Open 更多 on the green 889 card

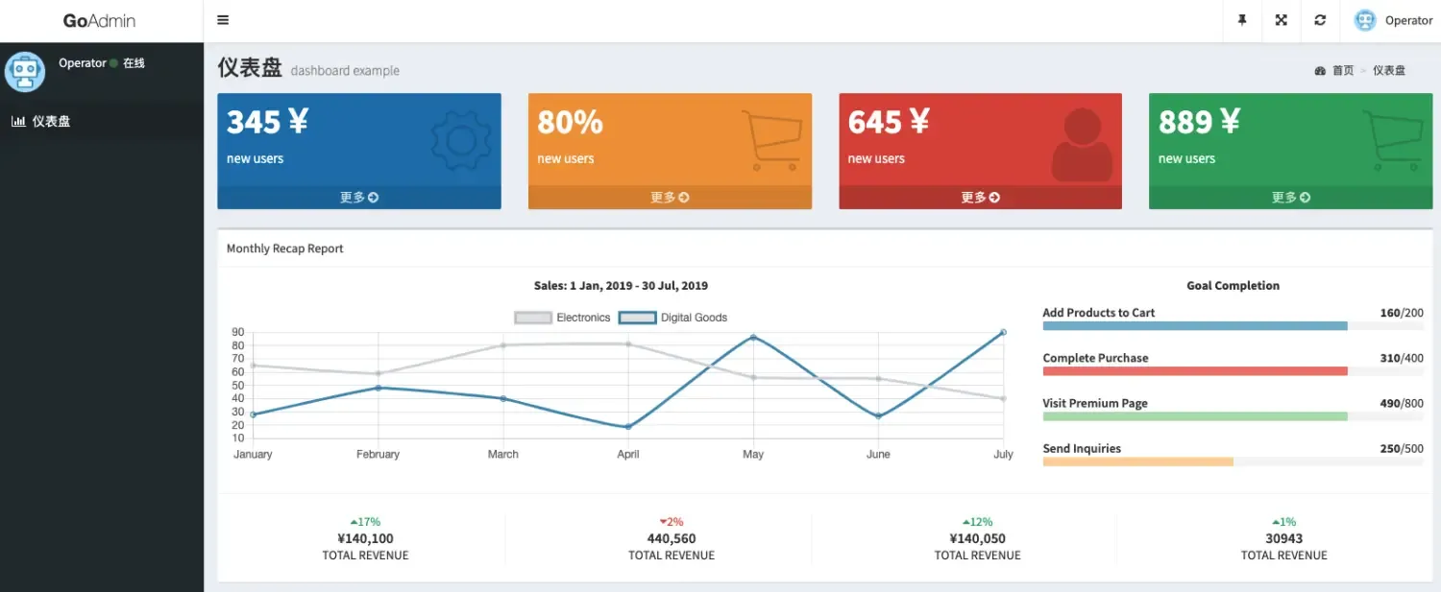pyautogui.click(x=1290, y=198)
